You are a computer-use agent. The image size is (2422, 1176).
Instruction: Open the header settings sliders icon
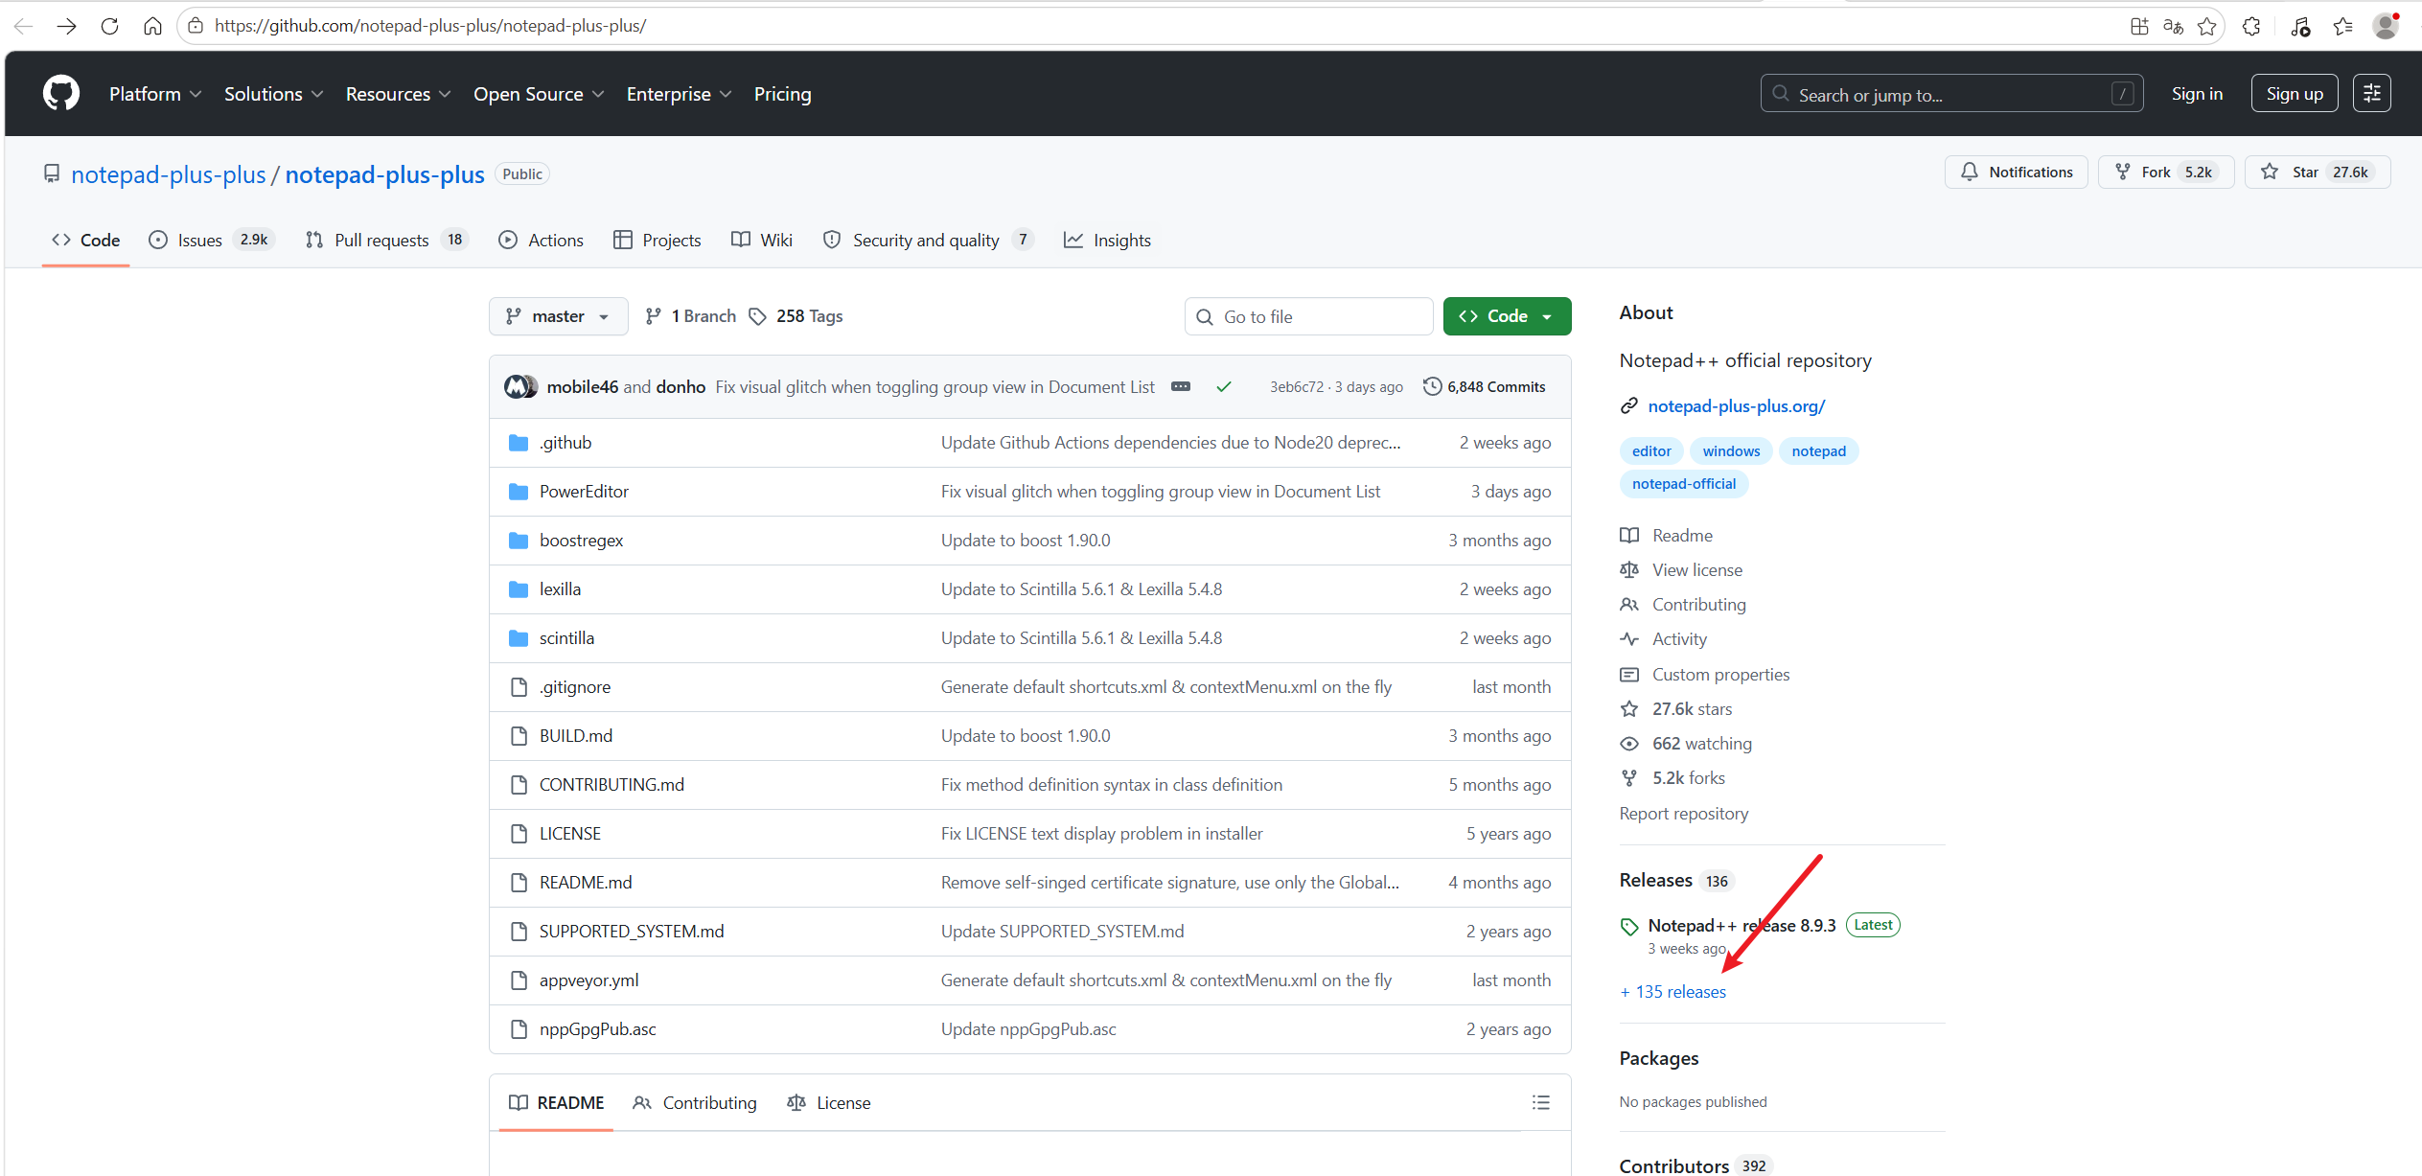click(x=2371, y=93)
